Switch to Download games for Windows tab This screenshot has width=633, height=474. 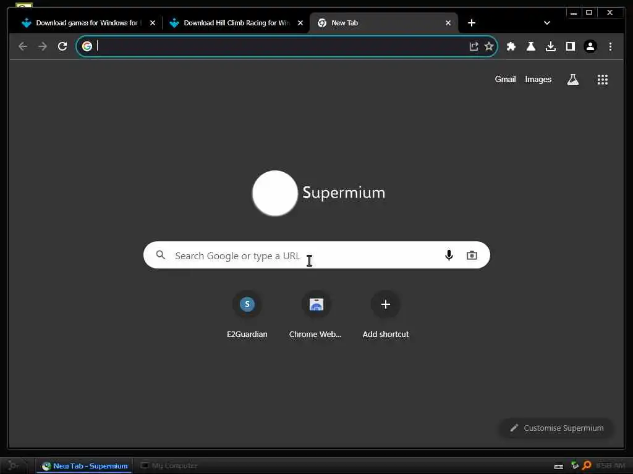pos(87,23)
